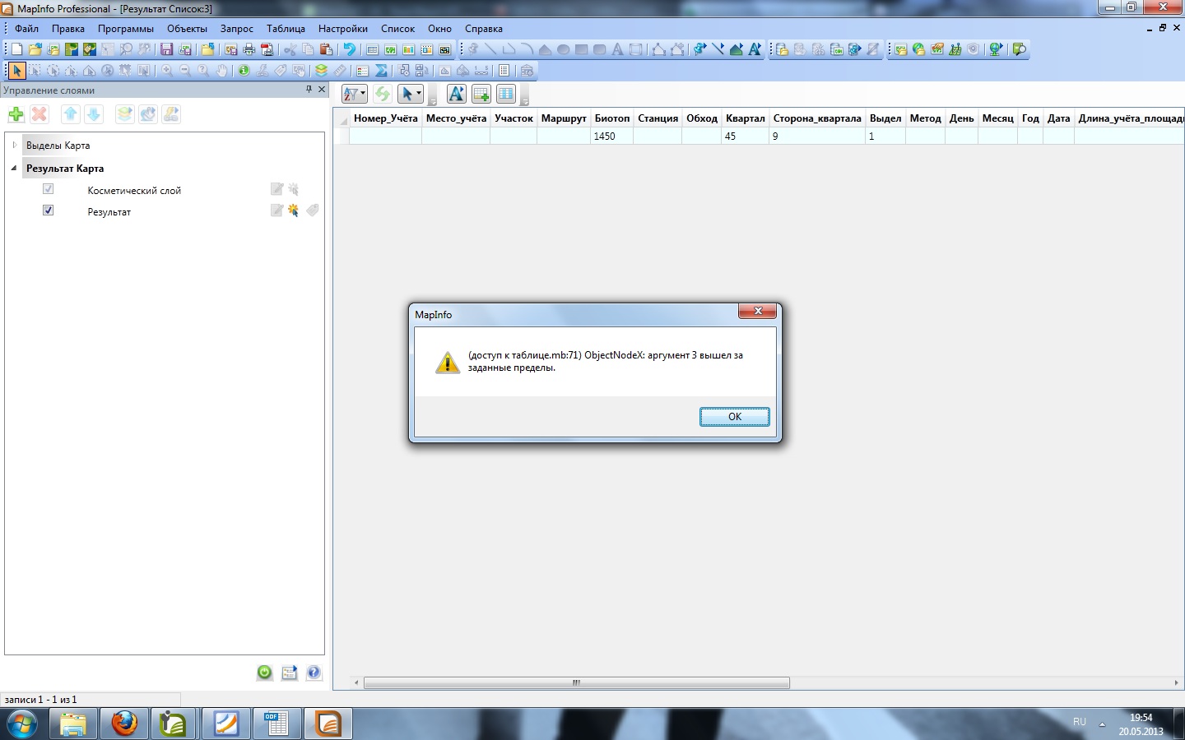Open the Настройки menu
Image resolution: width=1185 pixels, height=740 pixels.
click(x=343, y=29)
